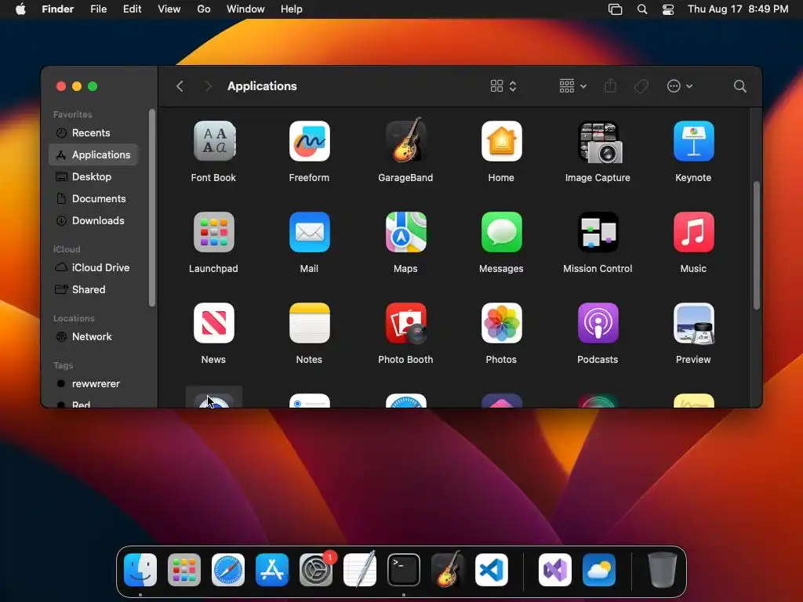
Task: Open the File menu
Action: click(98, 9)
